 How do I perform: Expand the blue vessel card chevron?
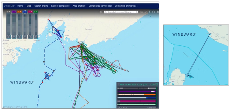24,12
